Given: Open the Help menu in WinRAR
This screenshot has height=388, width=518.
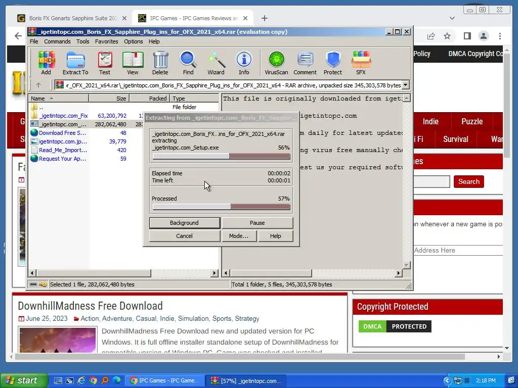Looking at the screenshot, I should click(154, 41).
